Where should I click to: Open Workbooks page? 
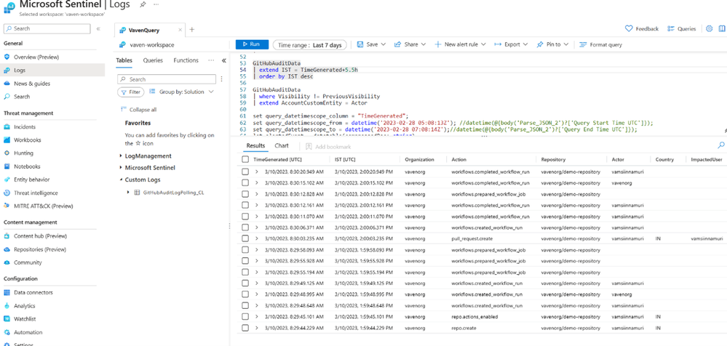pos(28,140)
